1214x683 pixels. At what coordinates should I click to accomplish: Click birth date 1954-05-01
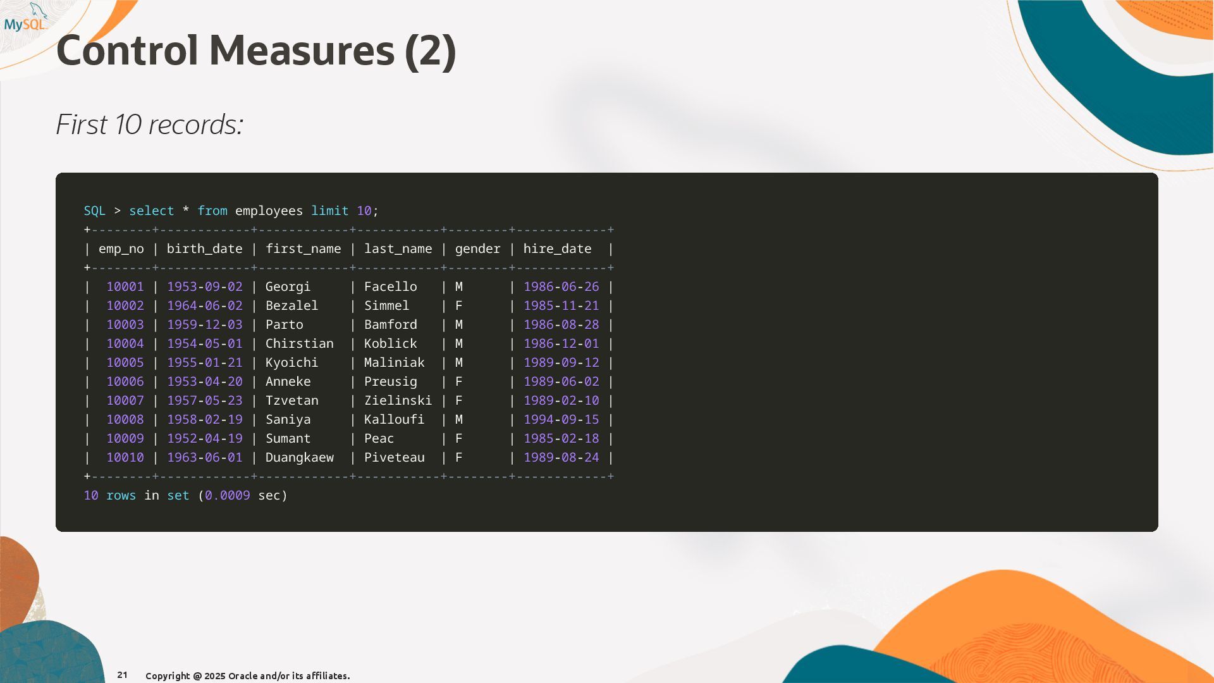pos(204,343)
